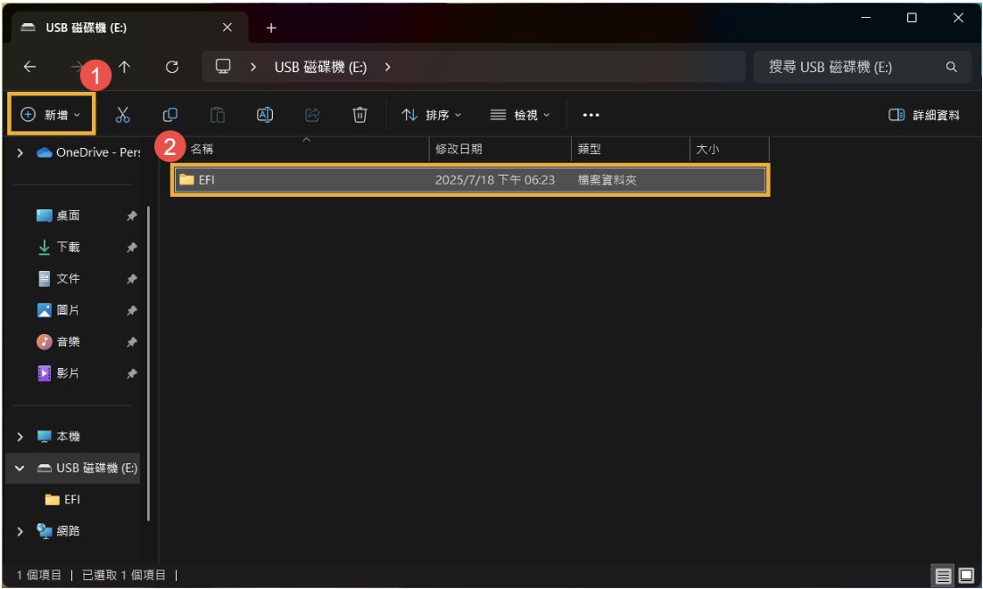This screenshot has width=983, height=589.
Task: Open the 檢視 view dropdown
Action: point(520,115)
